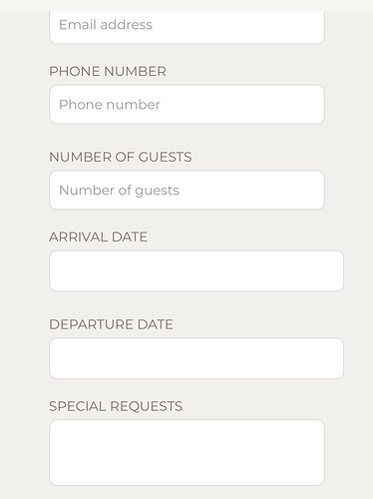373x499 pixels.
Task: Click the DEPARTURE DATE label
Action: [x=111, y=324]
